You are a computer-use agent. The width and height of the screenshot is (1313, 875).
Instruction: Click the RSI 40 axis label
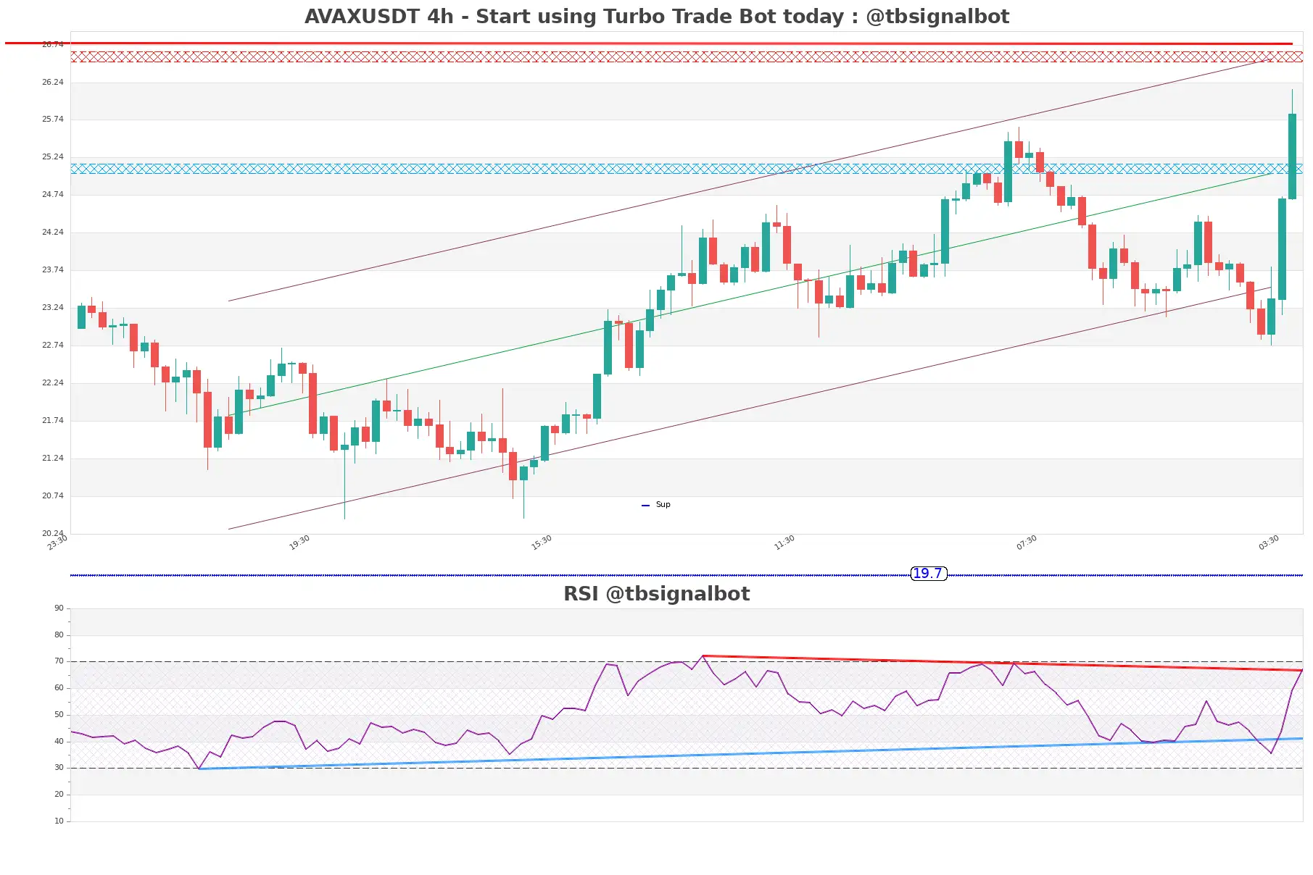[59, 742]
